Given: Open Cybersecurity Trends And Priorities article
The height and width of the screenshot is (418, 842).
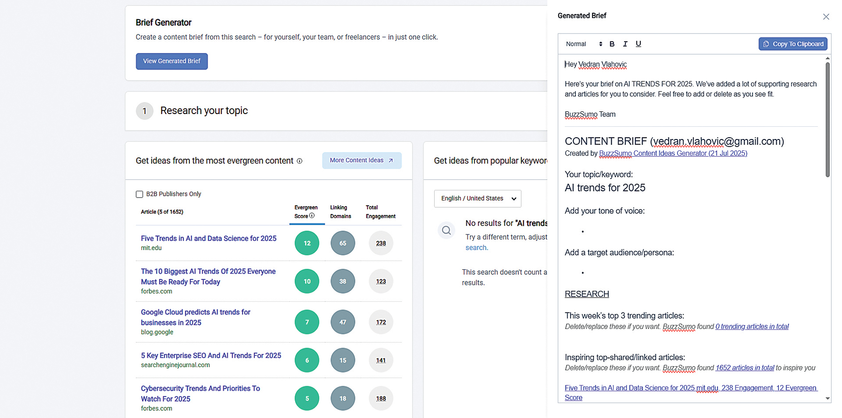Looking at the screenshot, I should [200, 394].
